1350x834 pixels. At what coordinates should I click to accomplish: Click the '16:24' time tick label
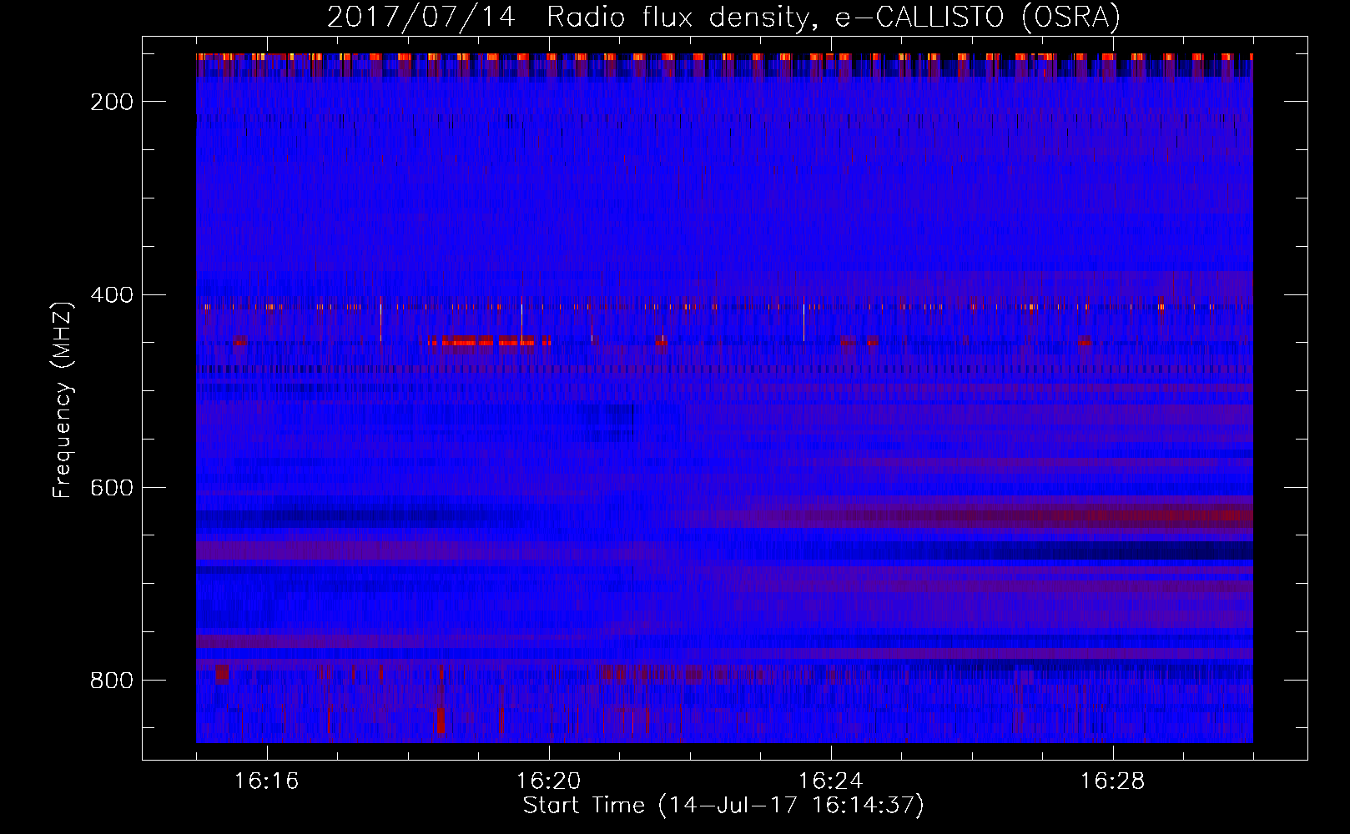(830, 781)
